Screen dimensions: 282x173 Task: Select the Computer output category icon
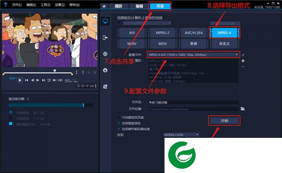[105, 22]
